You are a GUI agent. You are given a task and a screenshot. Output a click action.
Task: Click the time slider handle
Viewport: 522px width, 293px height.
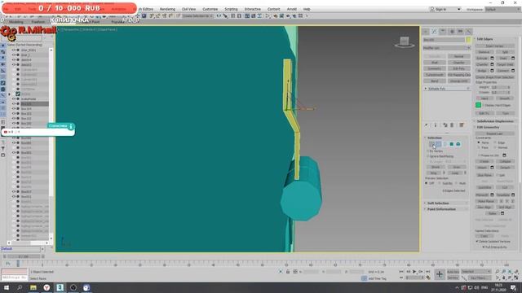(x=24, y=257)
